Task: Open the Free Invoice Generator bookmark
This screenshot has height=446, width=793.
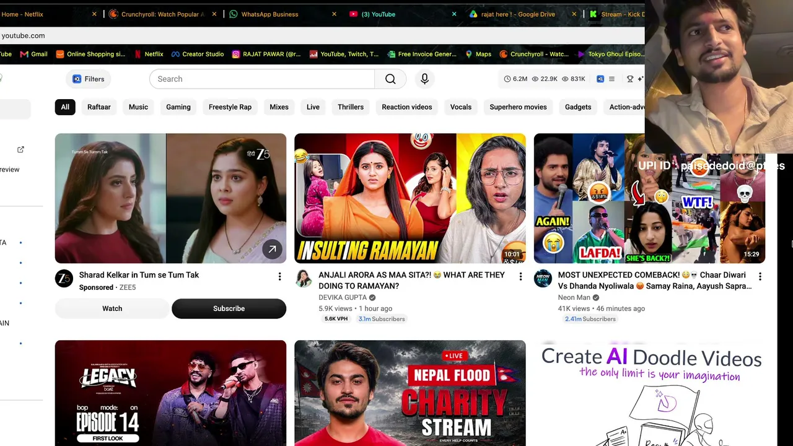Action: click(x=422, y=54)
